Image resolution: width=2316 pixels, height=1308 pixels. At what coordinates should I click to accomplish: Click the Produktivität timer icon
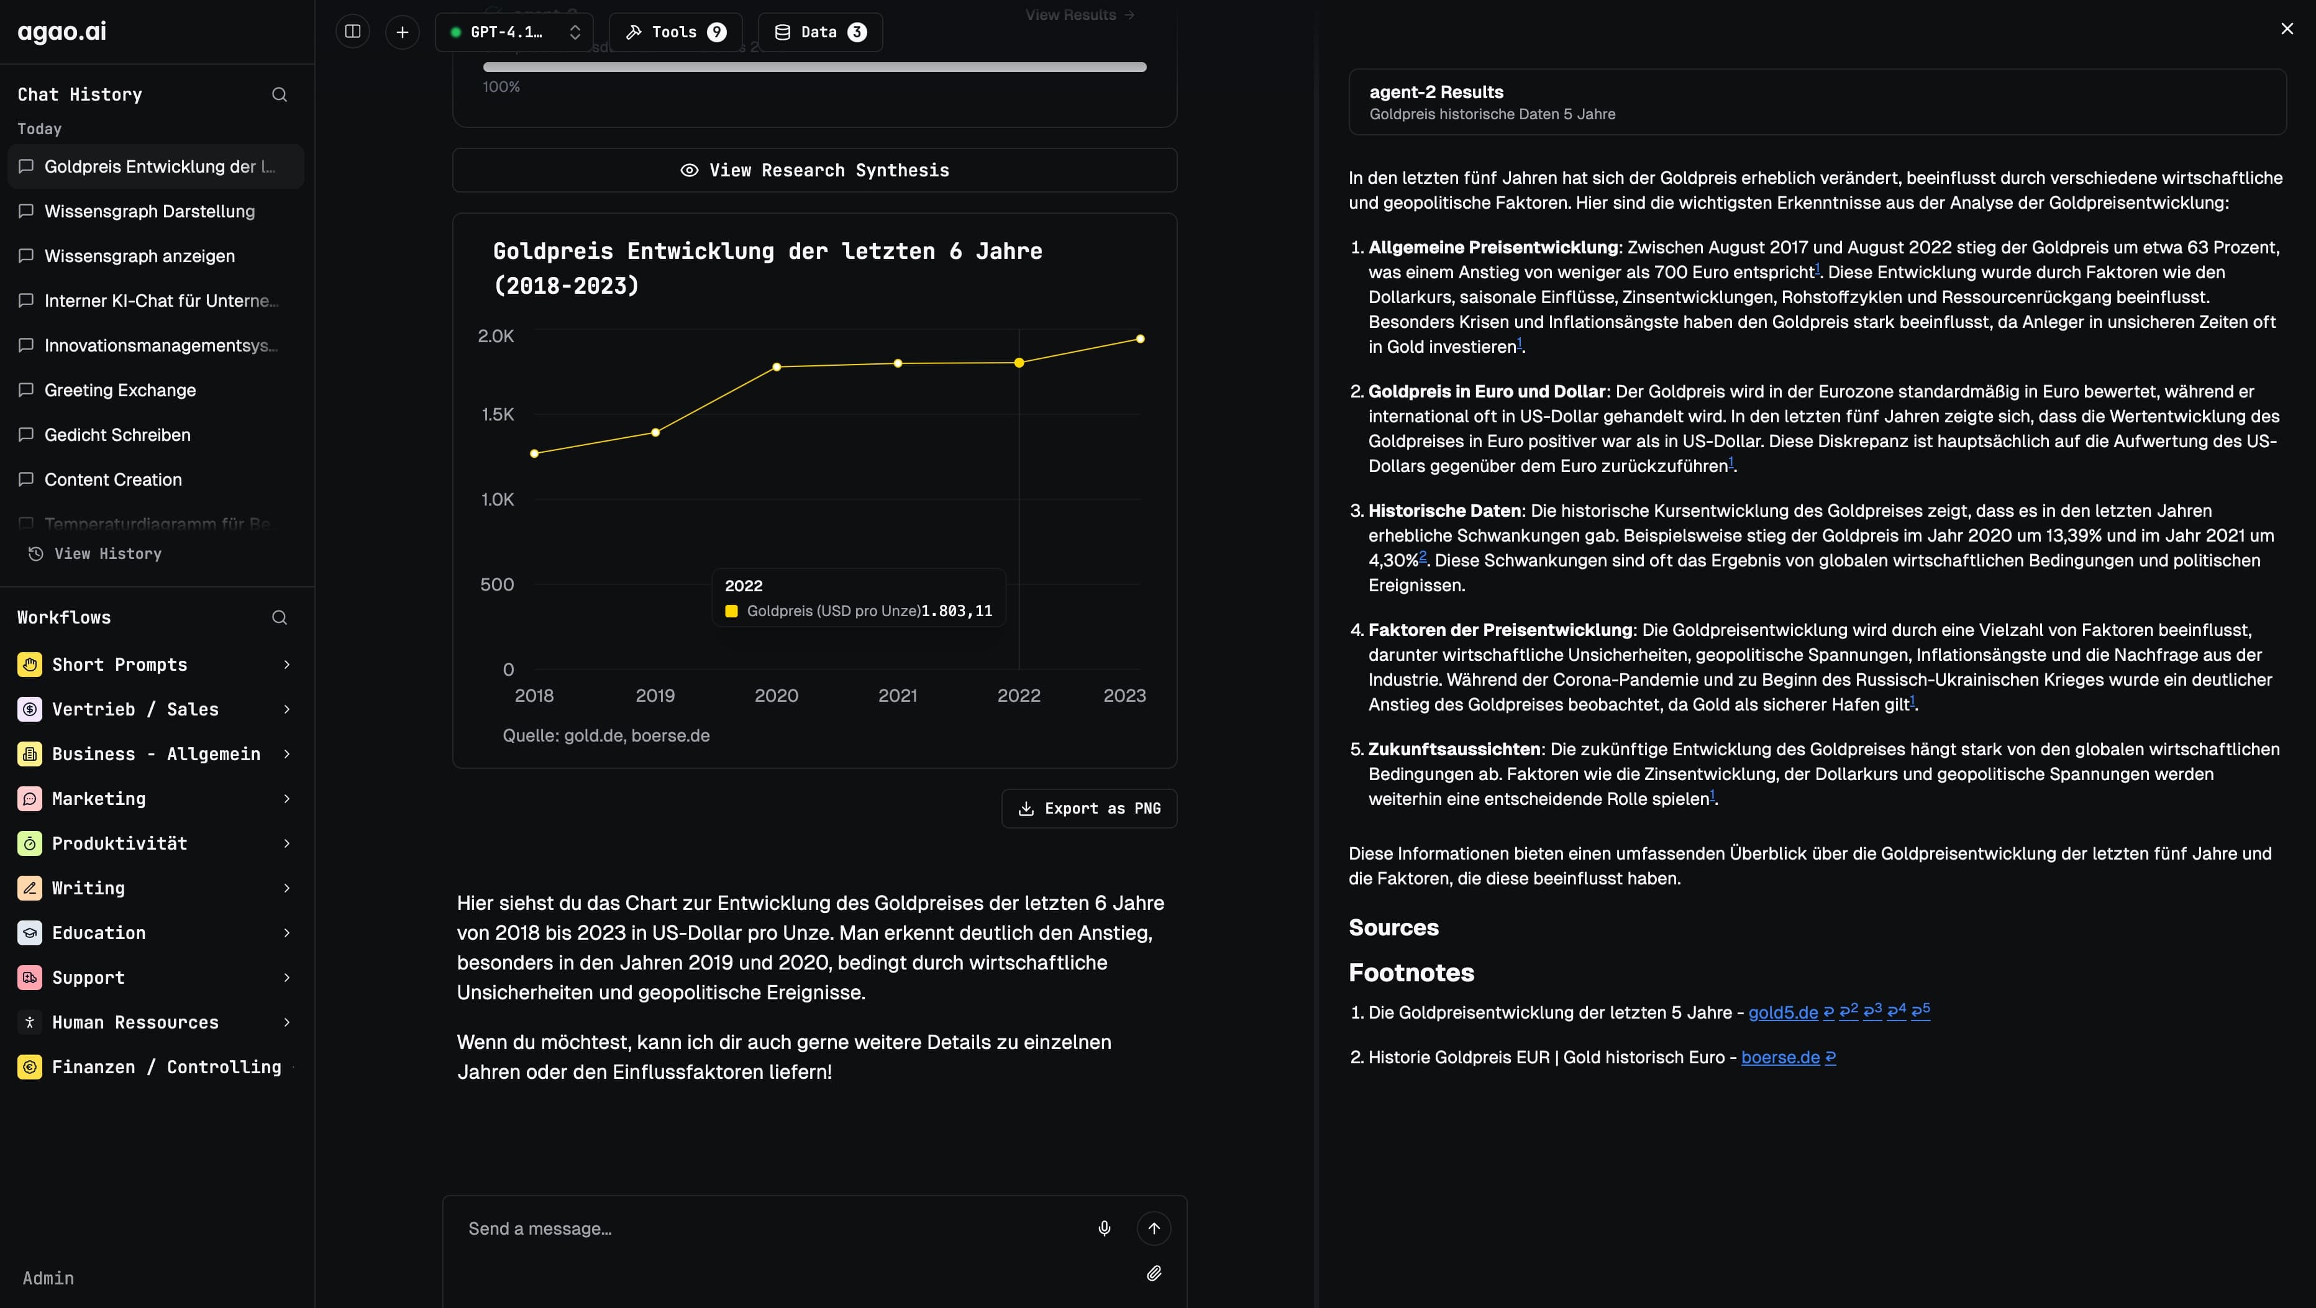[30, 843]
